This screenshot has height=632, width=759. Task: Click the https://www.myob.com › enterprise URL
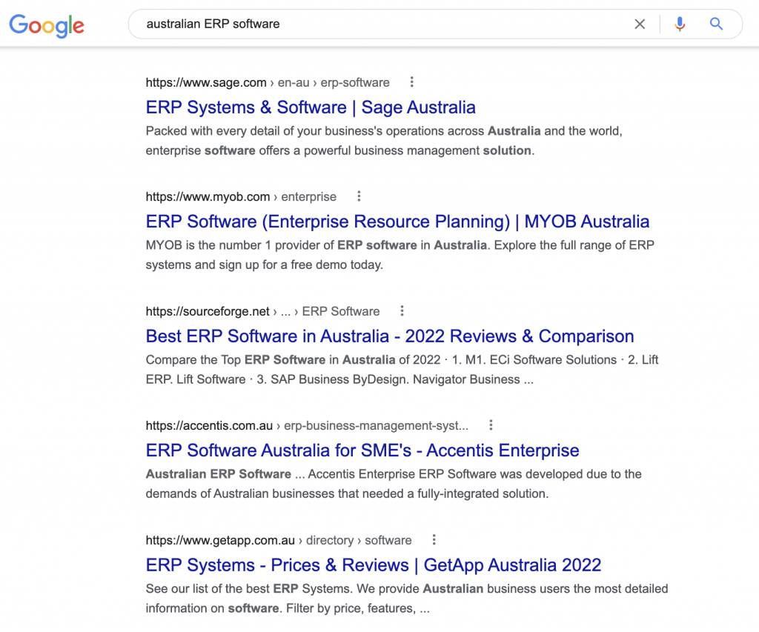(x=241, y=196)
